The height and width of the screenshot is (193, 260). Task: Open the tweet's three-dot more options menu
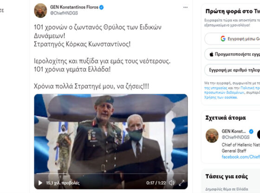coord(185,7)
